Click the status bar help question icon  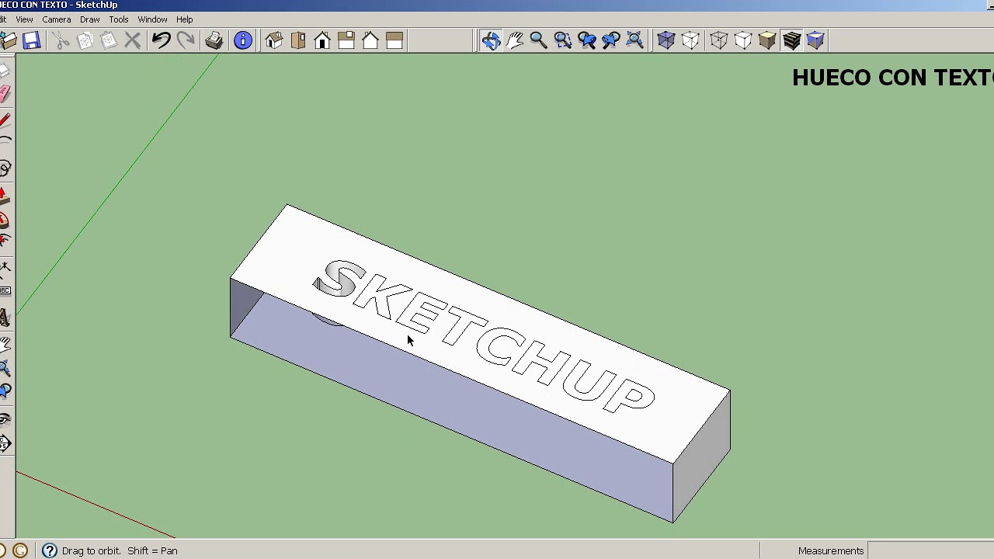(x=50, y=550)
